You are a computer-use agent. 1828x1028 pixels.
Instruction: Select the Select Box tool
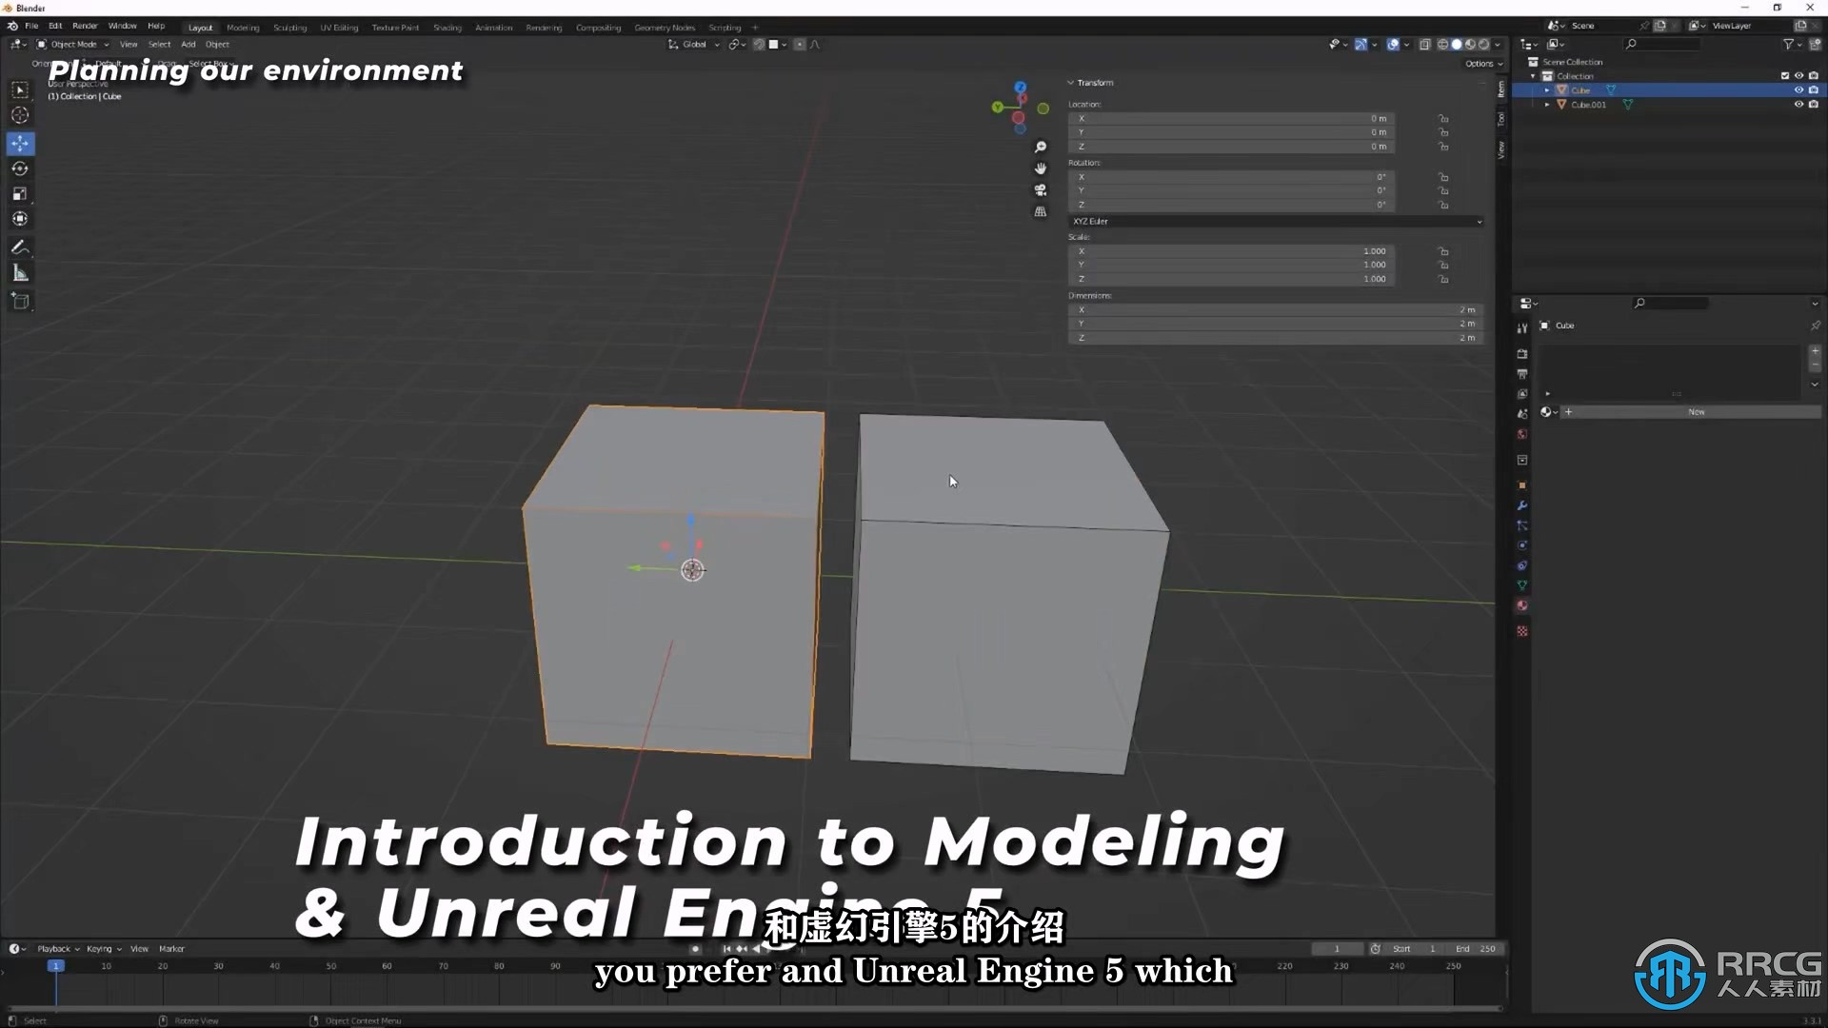click(20, 89)
